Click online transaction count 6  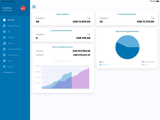pos(37,38)
